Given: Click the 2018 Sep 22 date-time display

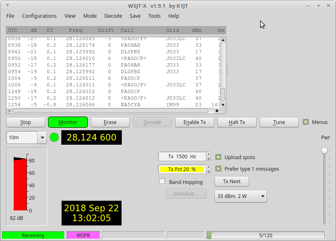Looking at the screenshot, I should coord(92,213).
